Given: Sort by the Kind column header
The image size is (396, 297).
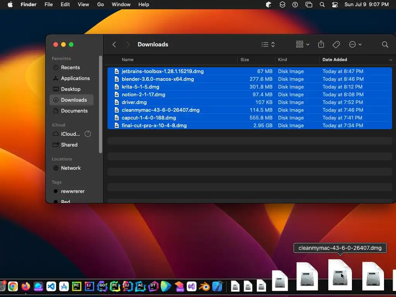Looking at the screenshot, I should (282, 60).
